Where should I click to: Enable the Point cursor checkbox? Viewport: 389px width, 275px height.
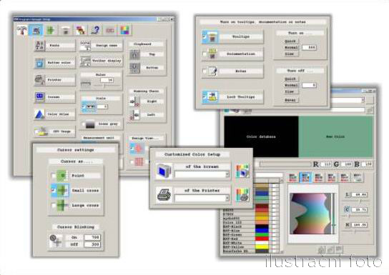point(54,176)
